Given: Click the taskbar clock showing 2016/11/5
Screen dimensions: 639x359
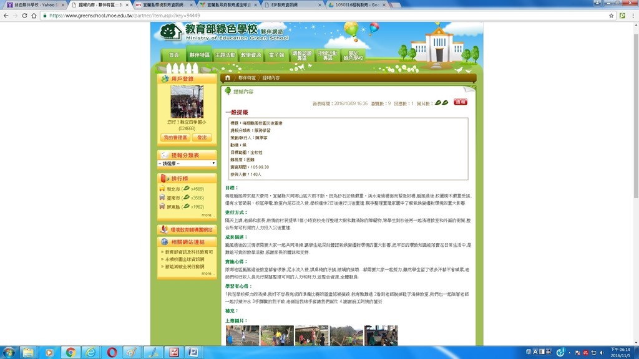Looking at the screenshot, I should (620, 353).
